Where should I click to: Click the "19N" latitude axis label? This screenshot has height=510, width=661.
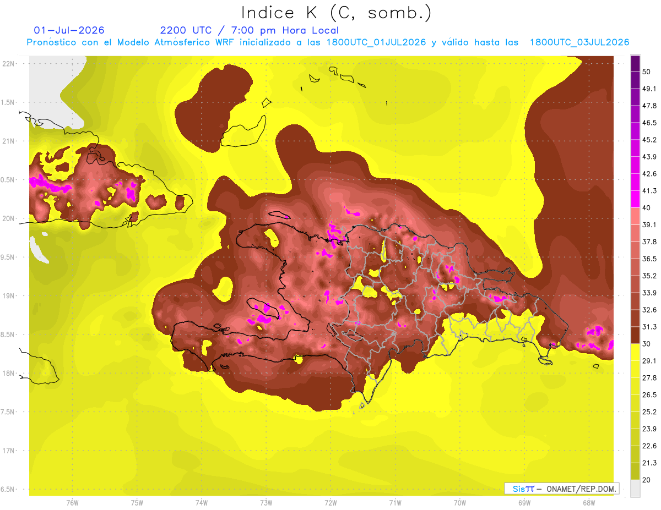(8, 296)
